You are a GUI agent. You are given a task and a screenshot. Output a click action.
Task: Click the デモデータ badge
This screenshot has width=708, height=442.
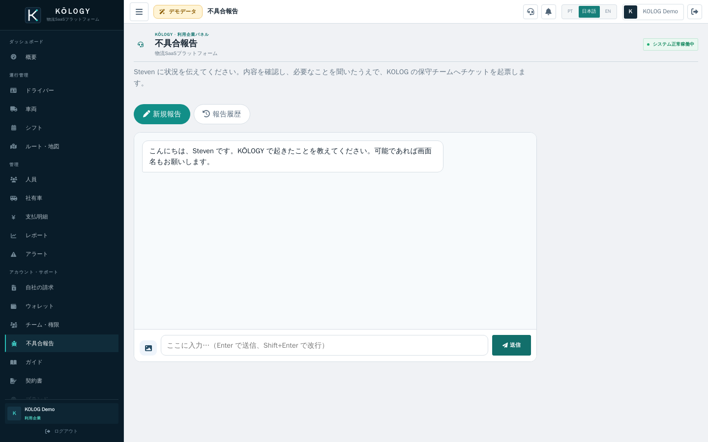point(178,12)
